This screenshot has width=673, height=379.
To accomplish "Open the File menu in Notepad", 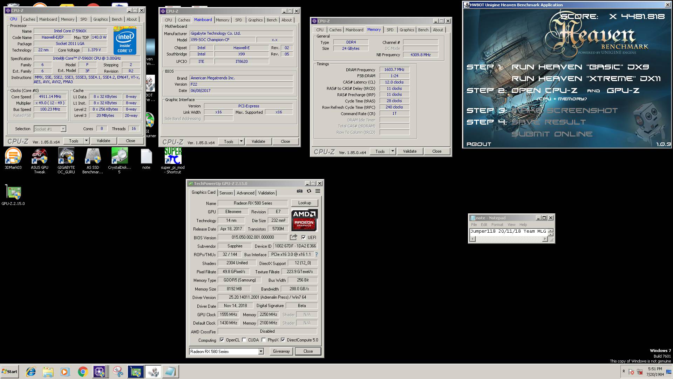I will pos(474,225).
